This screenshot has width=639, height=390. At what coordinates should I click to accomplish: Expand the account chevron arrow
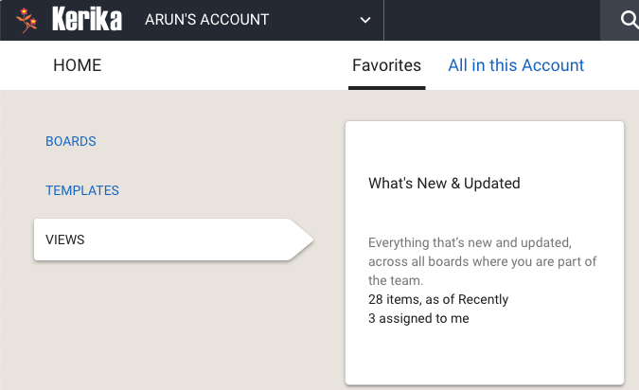tap(365, 20)
